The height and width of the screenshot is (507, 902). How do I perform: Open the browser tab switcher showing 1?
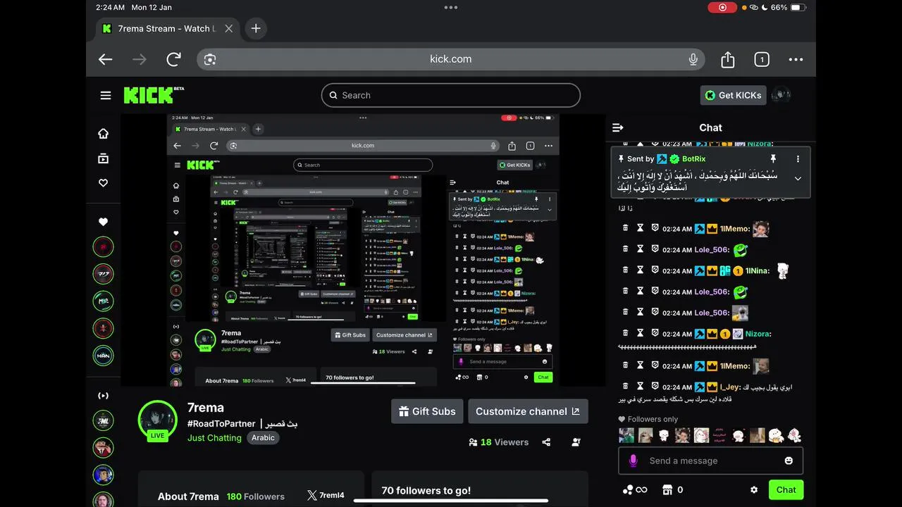click(762, 60)
